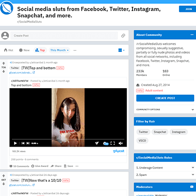196x196 pixels.
Task: Open more options dots under first post
Action: click(77, 166)
